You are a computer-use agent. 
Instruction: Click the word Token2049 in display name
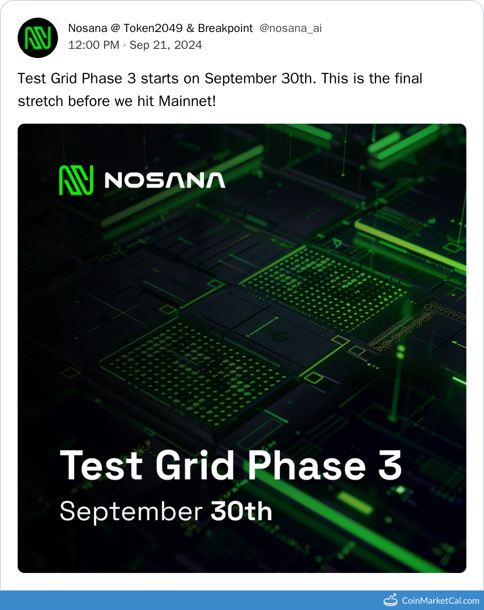pyautogui.click(x=153, y=28)
